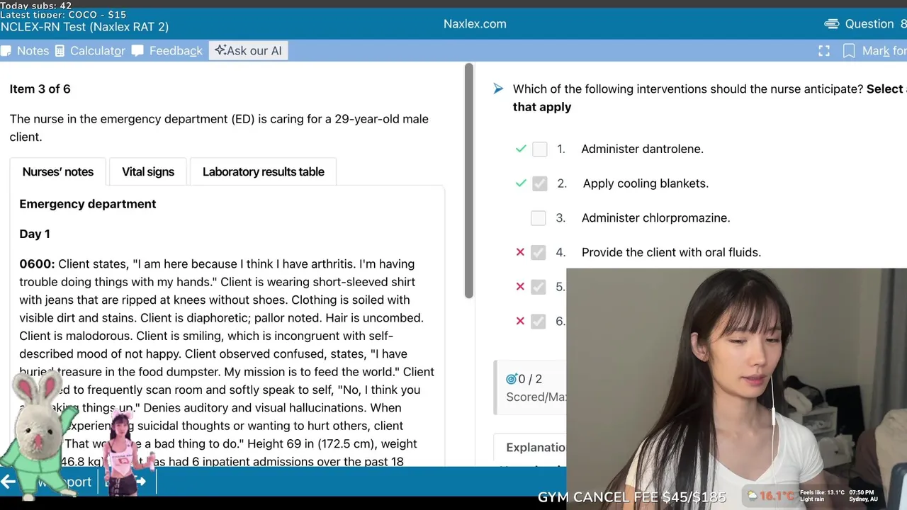This screenshot has height=510, width=907.
Task: Click the scored target icon
Action: point(511,379)
